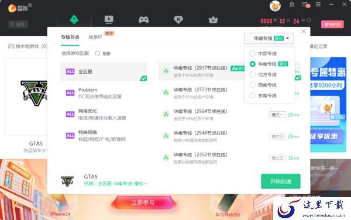Open the hamburger main menu icon

point(318,5)
